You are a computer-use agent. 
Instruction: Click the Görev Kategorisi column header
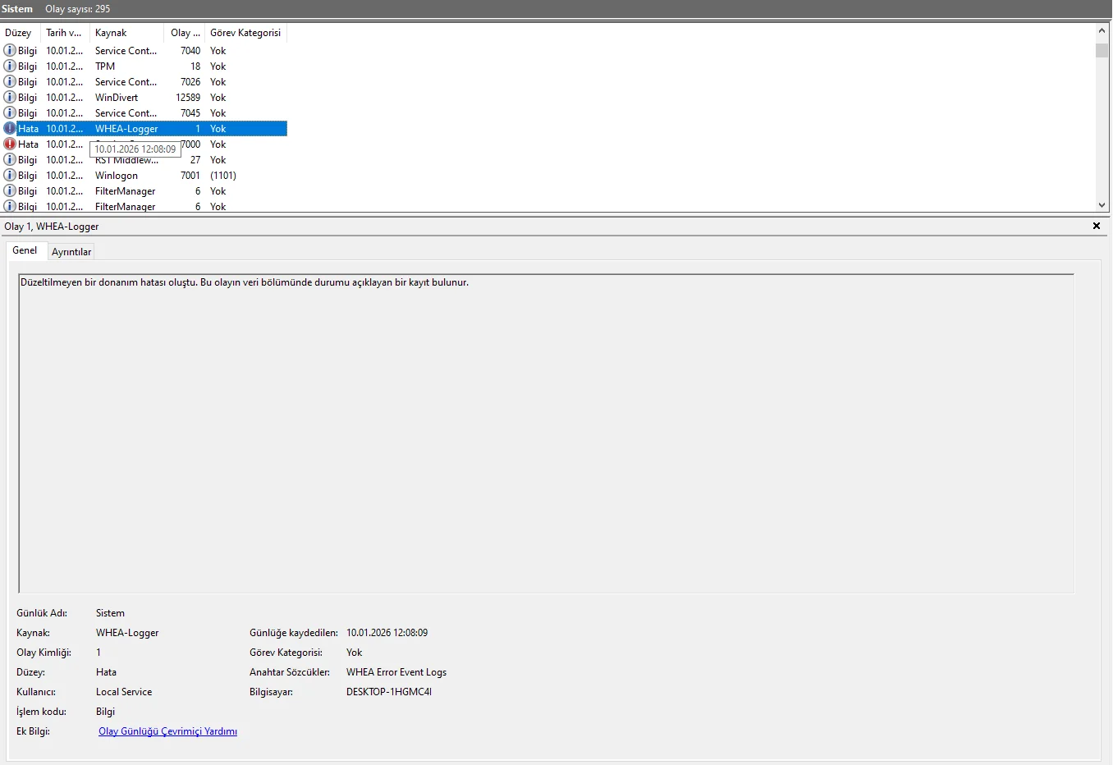(x=245, y=33)
